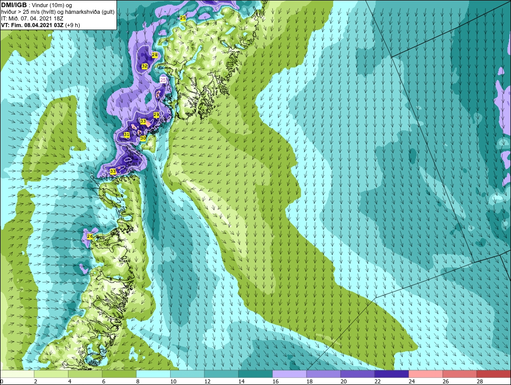
Task: Click the number 8 on the legend scale
Action: click(137, 381)
